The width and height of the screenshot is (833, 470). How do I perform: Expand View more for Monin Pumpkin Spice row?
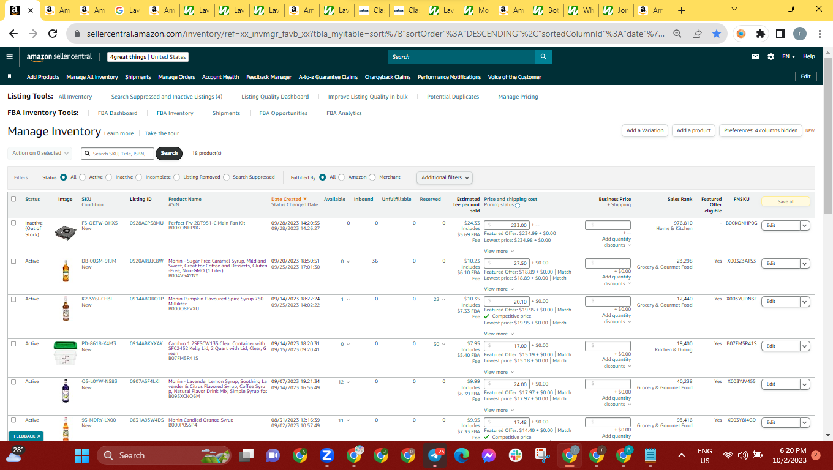(x=498, y=334)
